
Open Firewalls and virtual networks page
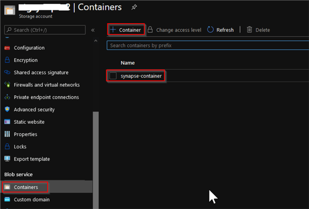click(47, 85)
